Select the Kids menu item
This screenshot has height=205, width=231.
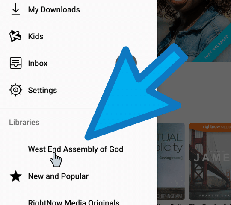click(36, 36)
